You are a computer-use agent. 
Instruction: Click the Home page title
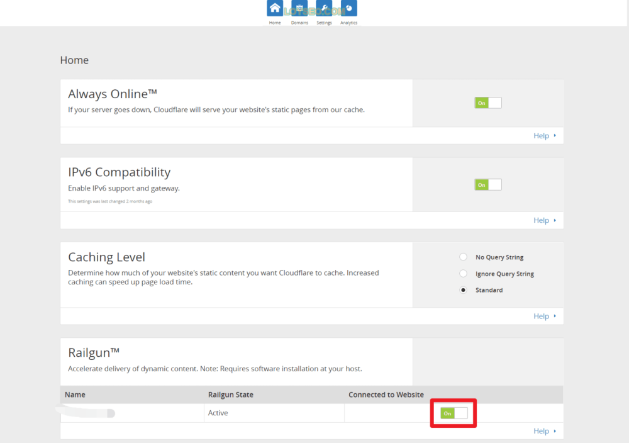click(x=74, y=60)
